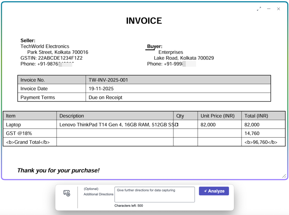Click the INVOICE heading

(x=144, y=21)
